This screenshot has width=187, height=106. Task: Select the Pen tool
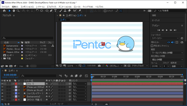[x=51, y=11]
